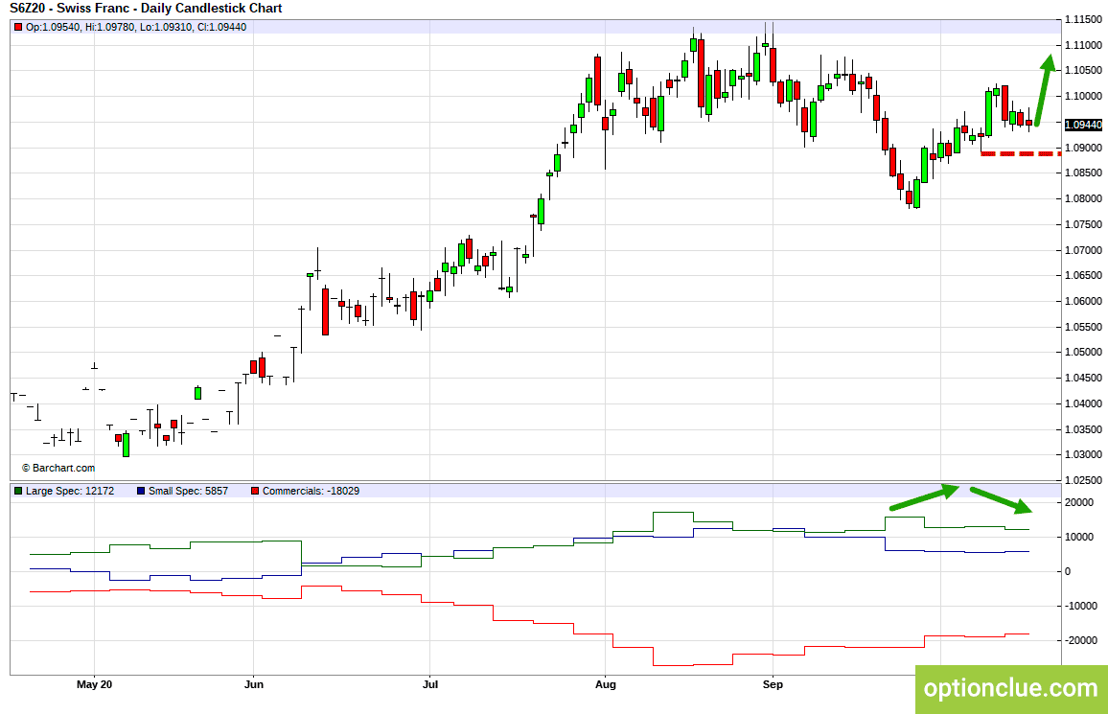This screenshot has height=714, width=1108.
Task: Click the Large Spec: 12172 legend text
Action: [70, 491]
